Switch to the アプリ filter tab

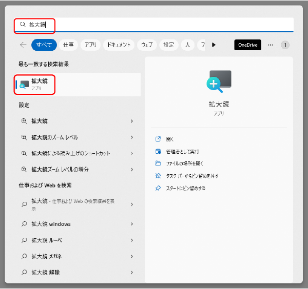(90, 45)
